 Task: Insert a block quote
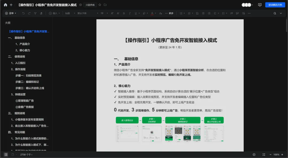(231, 13)
